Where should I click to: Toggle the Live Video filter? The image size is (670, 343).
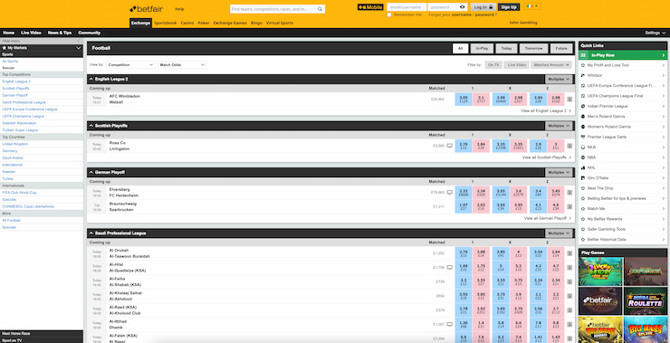click(516, 65)
